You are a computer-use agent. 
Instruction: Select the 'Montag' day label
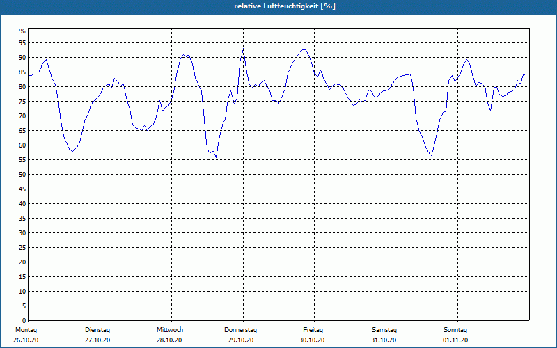click(26, 330)
